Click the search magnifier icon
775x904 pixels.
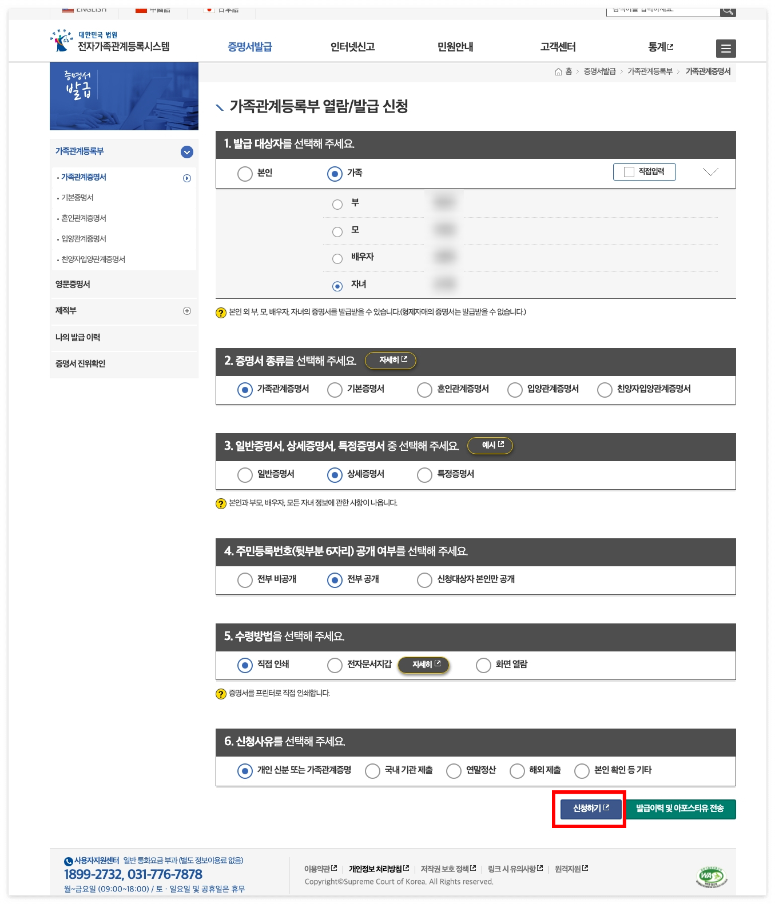(728, 11)
